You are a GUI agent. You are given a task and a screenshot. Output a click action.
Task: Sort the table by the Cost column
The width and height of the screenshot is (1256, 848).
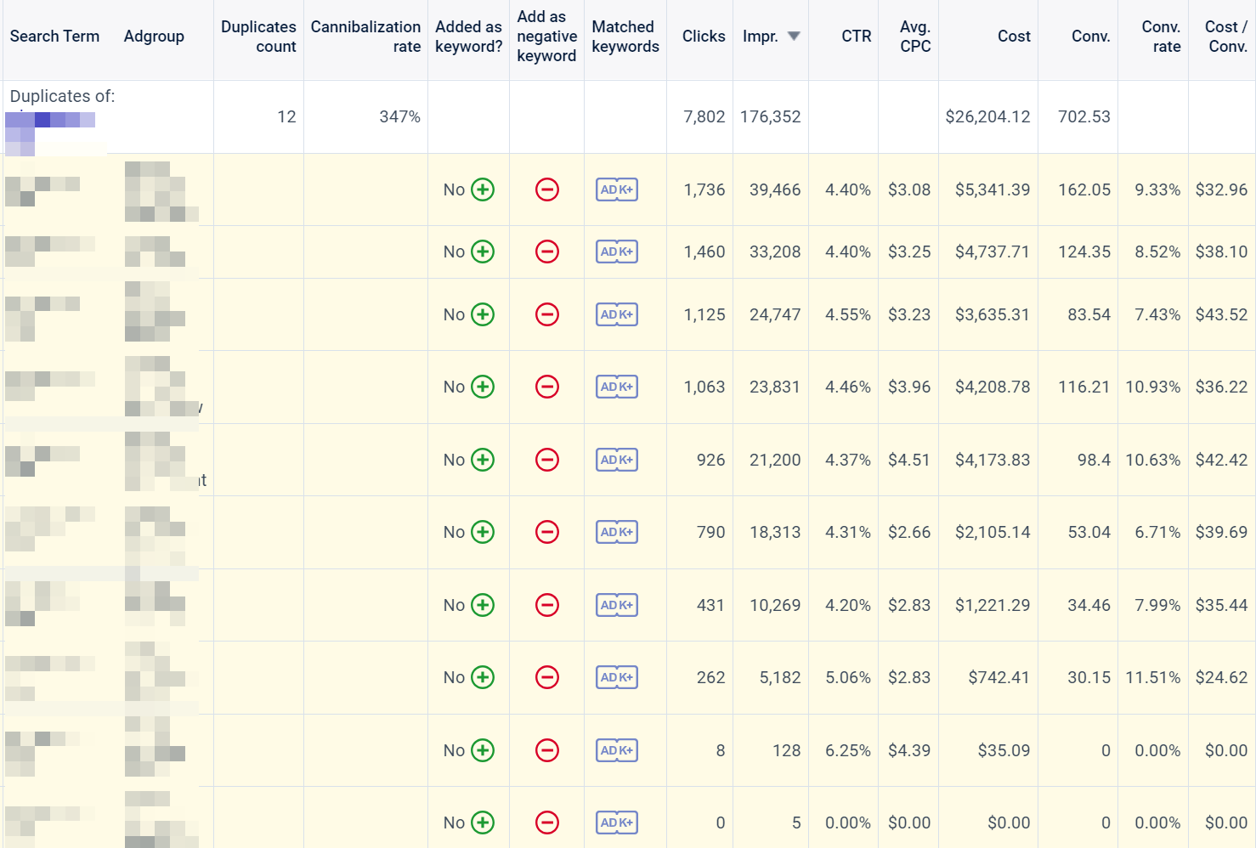(x=1013, y=37)
